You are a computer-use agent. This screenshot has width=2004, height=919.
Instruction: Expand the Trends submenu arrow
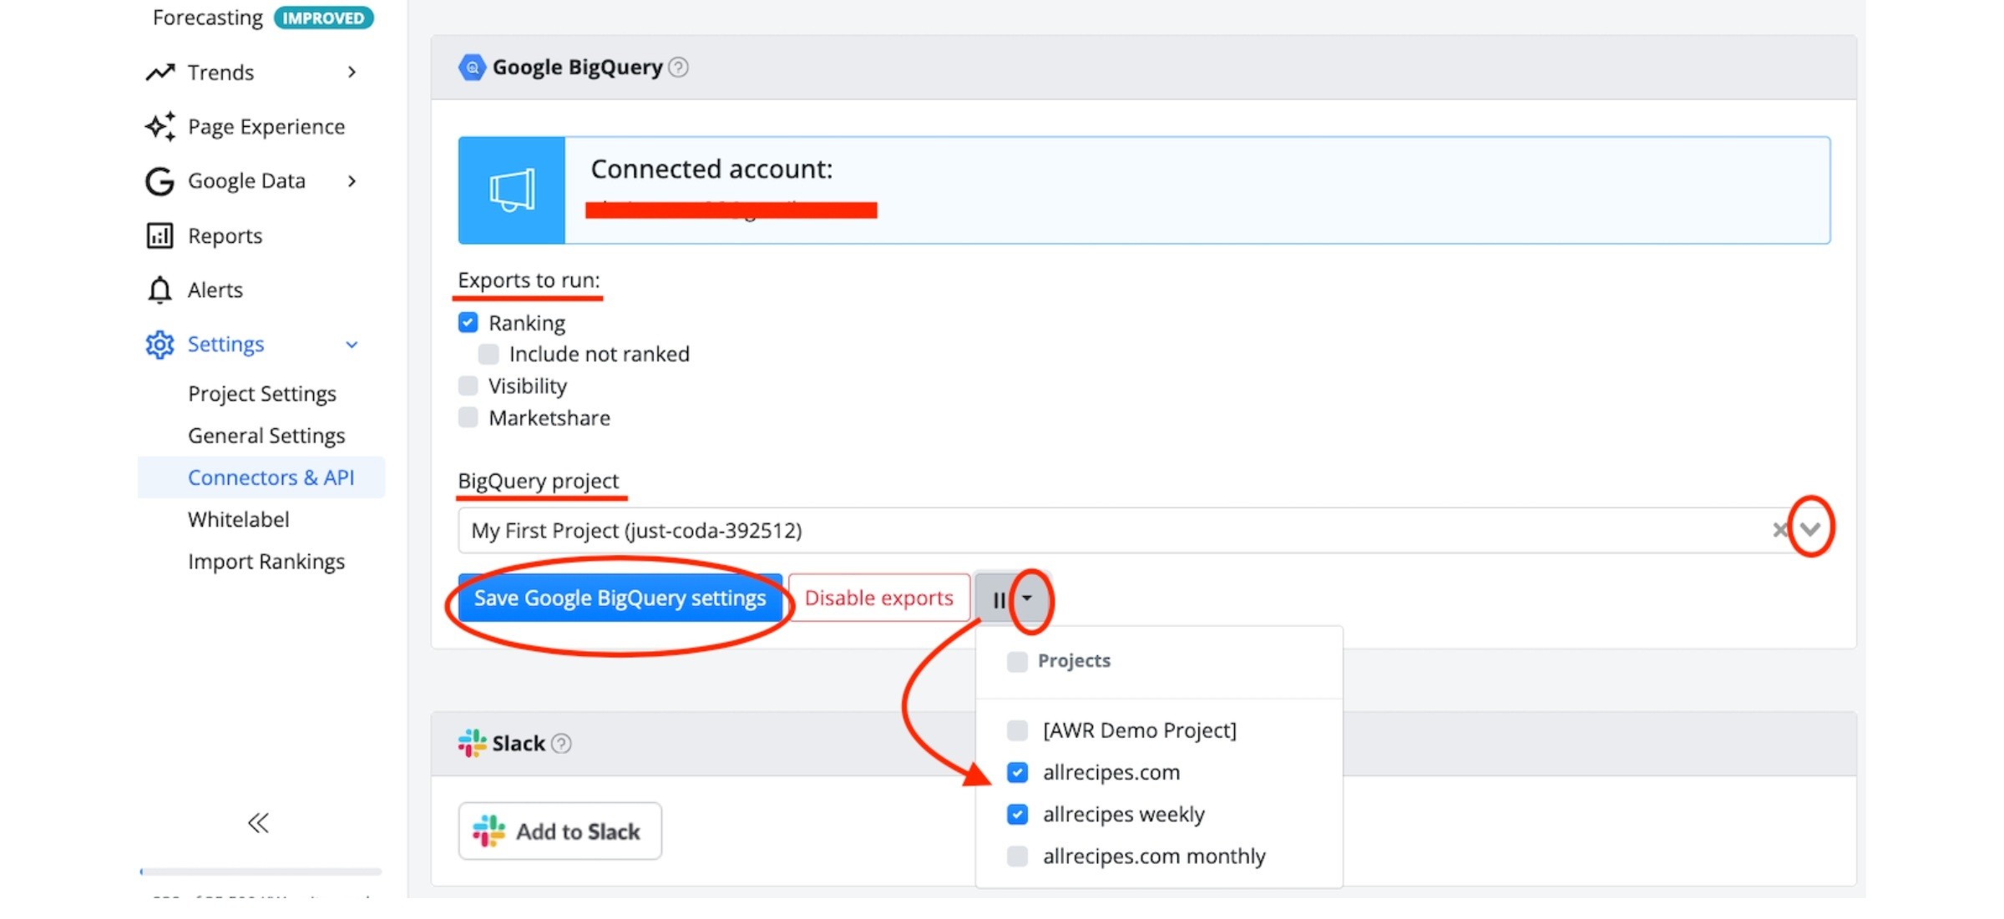pos(352,73)
